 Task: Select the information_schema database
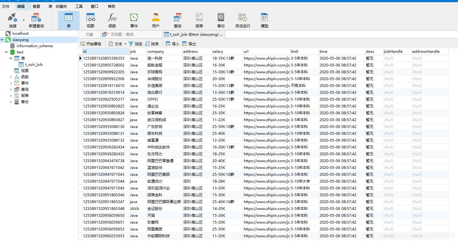[35, 46]
